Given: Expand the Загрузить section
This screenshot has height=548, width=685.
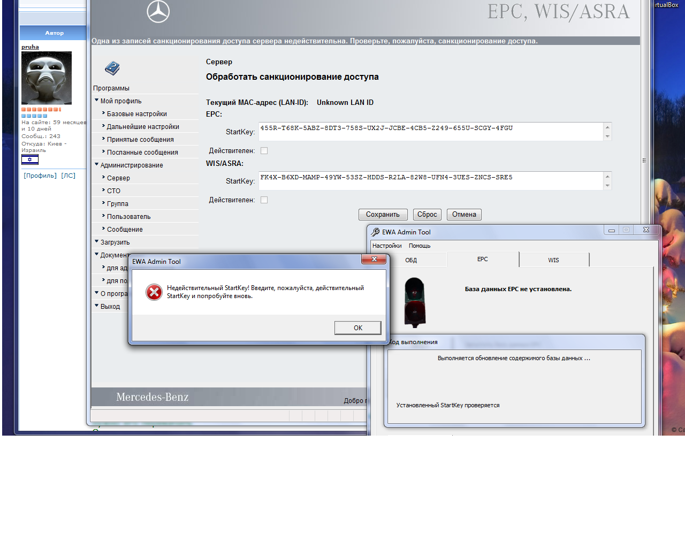Looking at the screenshot, I should coord(97,241).
